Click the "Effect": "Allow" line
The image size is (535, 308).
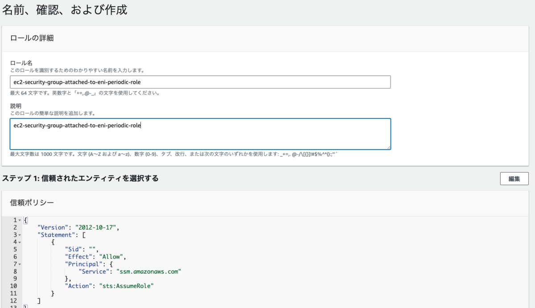[x=95, y=256]
